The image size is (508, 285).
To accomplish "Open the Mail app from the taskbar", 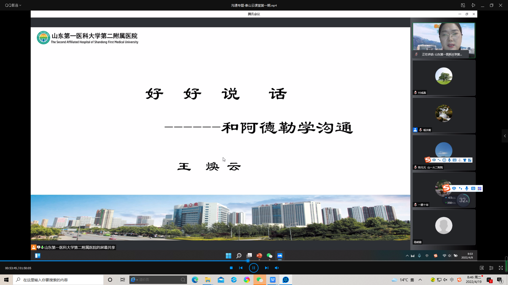I will pos(221,280).
